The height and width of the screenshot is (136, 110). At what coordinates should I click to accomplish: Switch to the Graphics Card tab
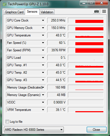pyautogui.click(x=14, y=12)
